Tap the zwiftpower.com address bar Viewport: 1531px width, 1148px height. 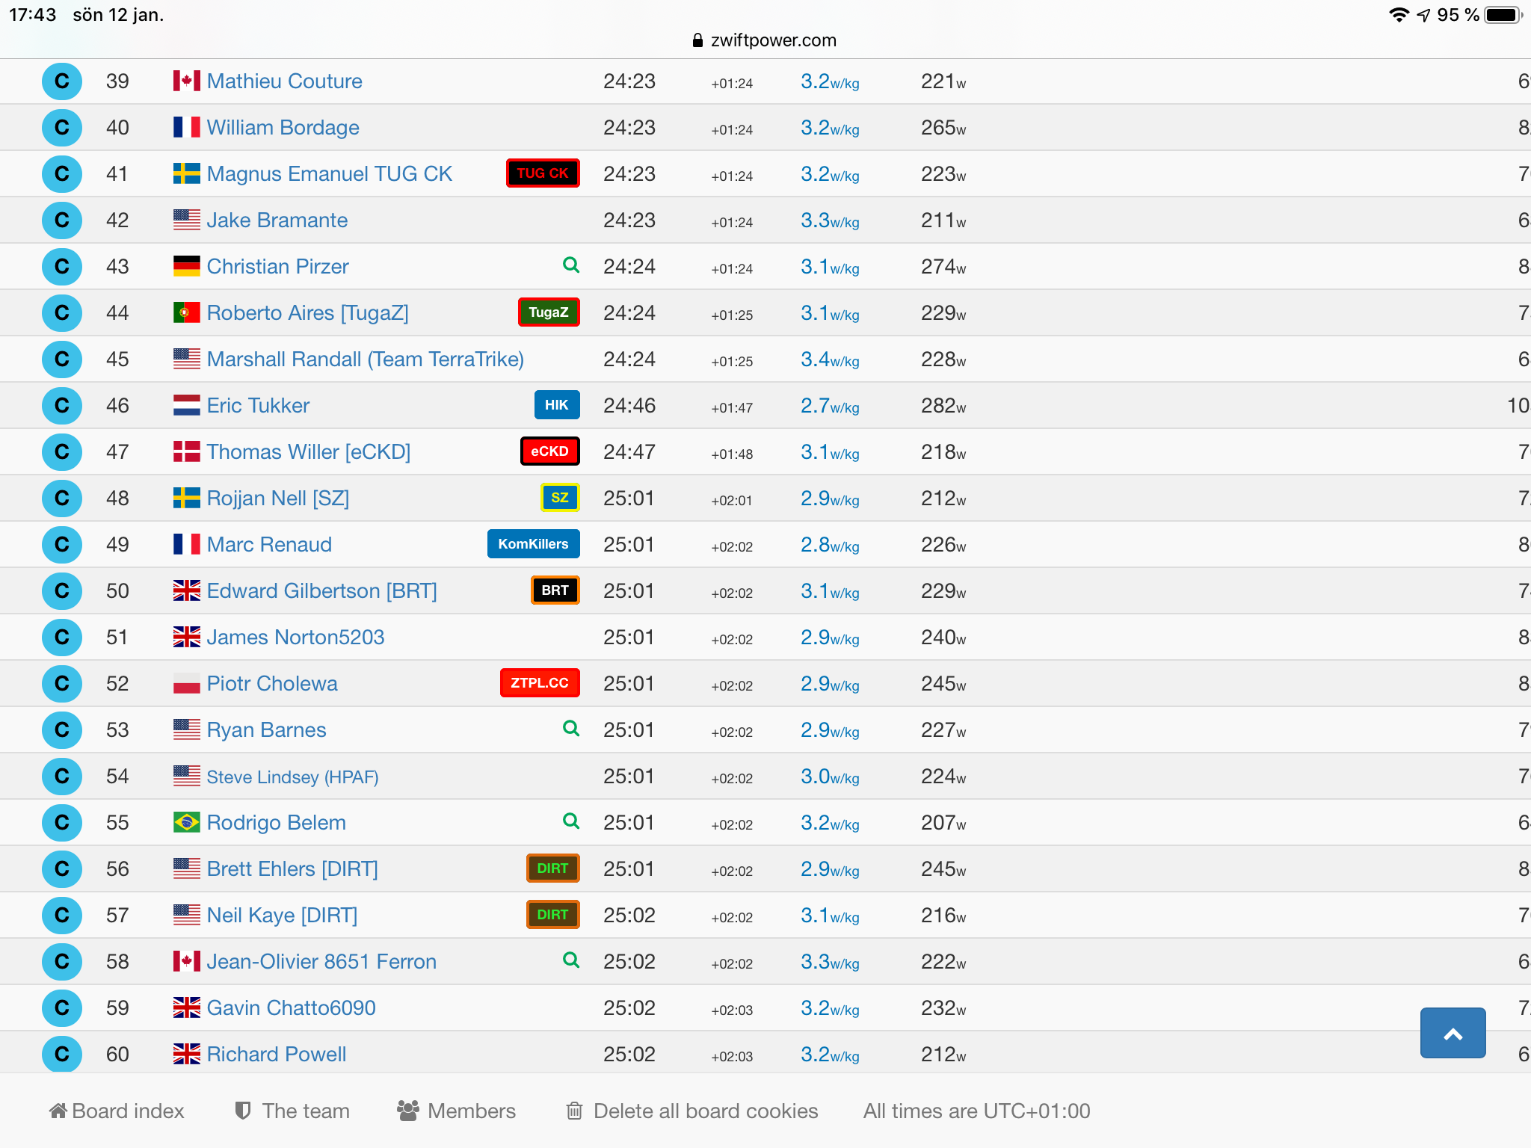(765, 40)
